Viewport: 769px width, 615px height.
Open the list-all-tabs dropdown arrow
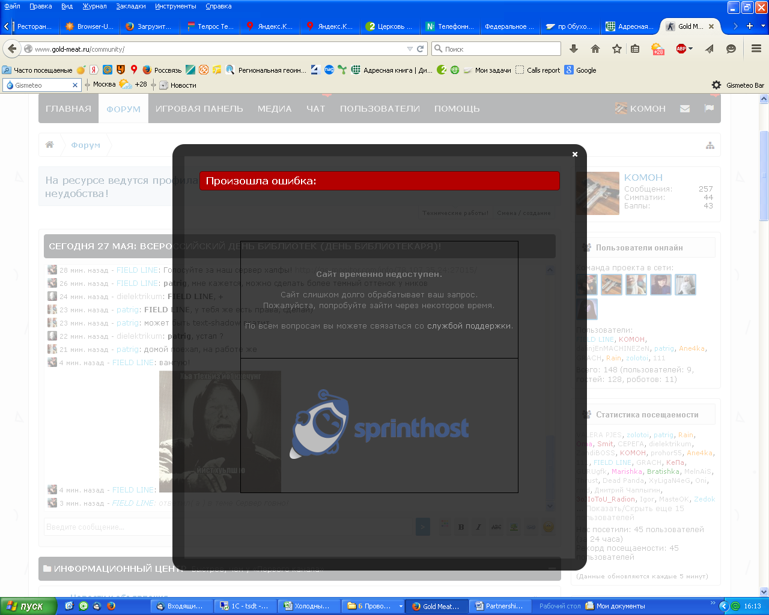[x=764, y=26]
